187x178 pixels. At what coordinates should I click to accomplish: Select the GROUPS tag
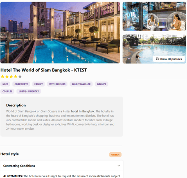pyautogui.click(x=101, y=84)
